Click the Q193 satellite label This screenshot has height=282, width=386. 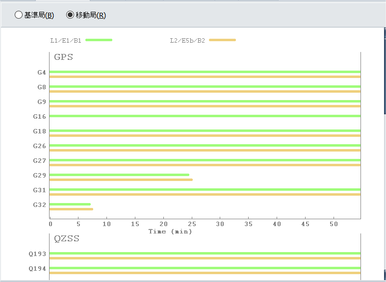[x=37, y=254]
